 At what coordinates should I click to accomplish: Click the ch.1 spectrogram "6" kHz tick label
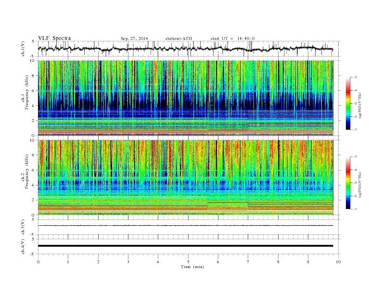pos(34,91)
